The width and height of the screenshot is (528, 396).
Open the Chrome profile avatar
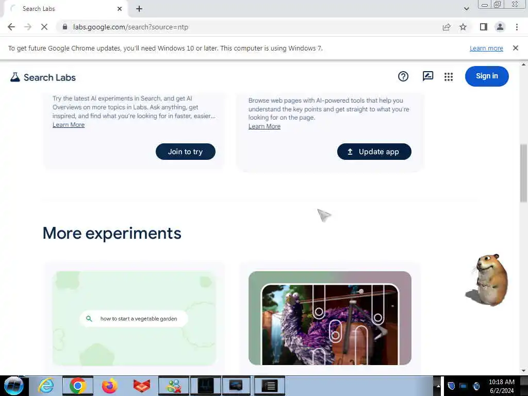click(500, 27)
